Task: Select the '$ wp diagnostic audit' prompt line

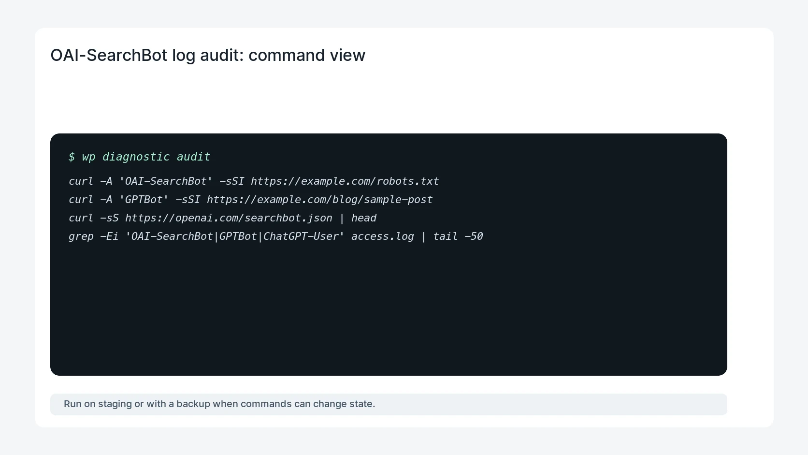Action: click(139, 157)
